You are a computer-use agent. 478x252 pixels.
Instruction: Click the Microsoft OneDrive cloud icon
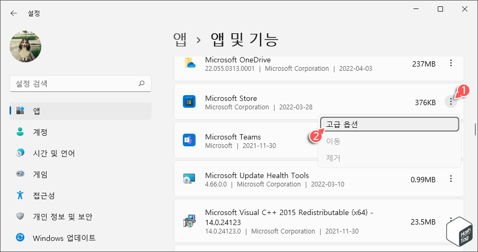[x=189, y=63]
